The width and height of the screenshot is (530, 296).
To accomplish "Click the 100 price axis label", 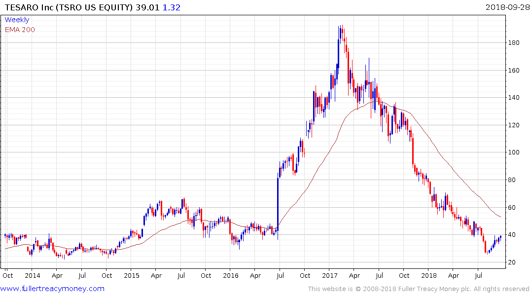I will 514,152.
